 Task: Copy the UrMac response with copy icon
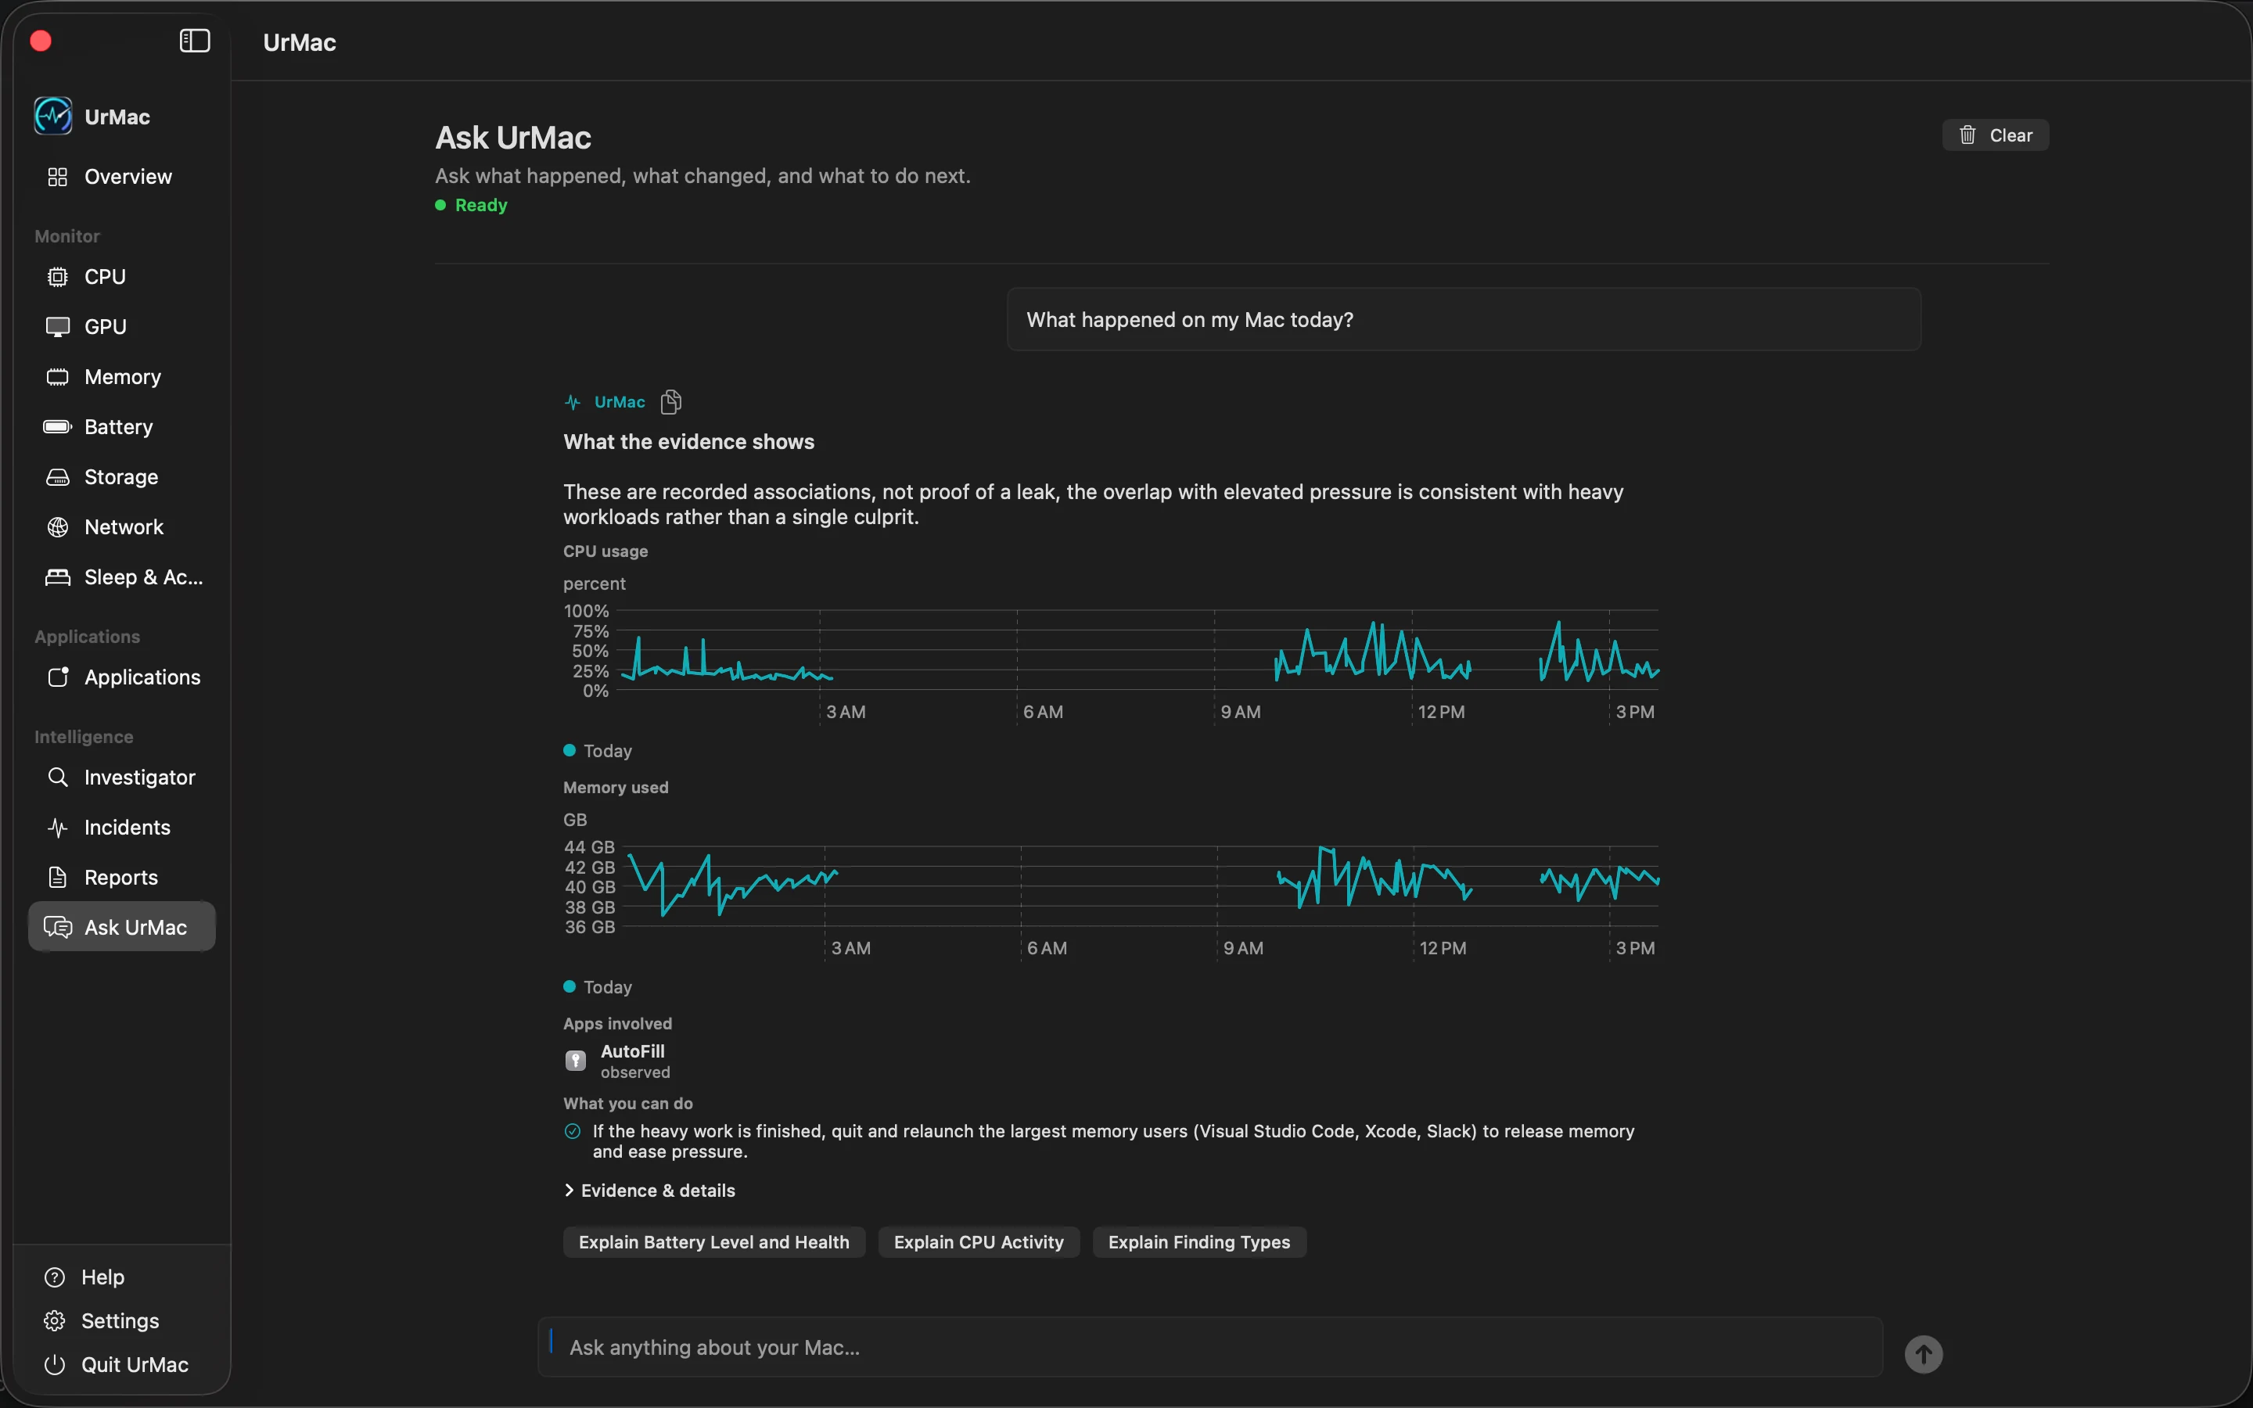(671, 402)
